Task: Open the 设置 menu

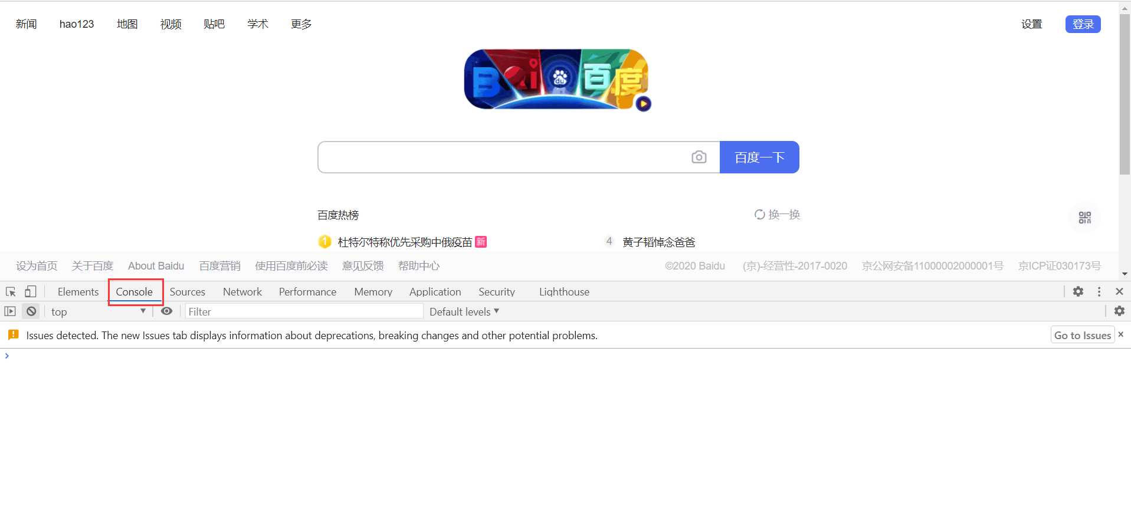Action: 1032,24
